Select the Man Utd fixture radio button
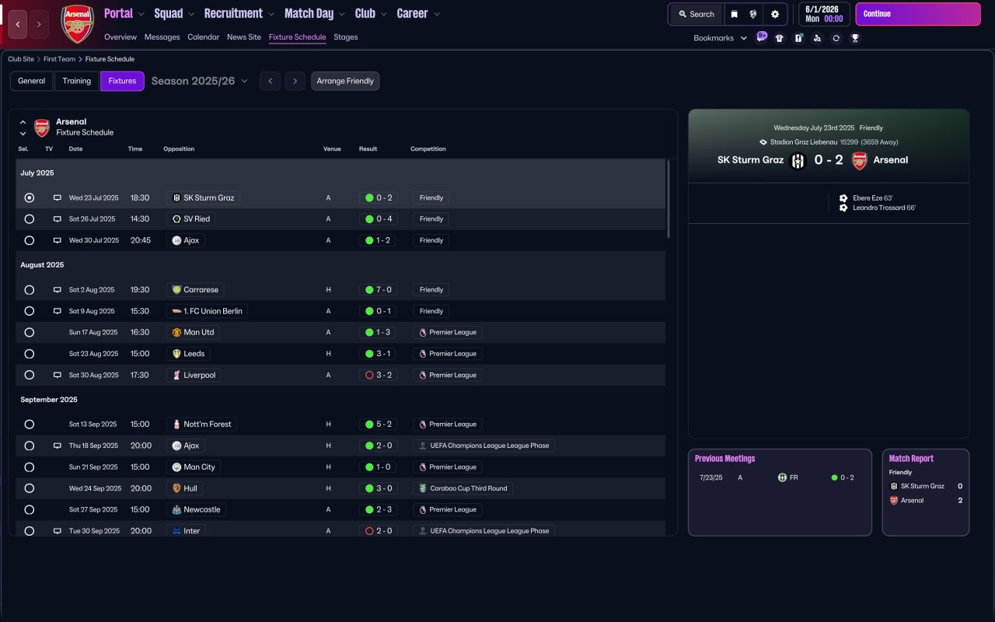The width and height of the screenshot is (995, 622). click(x=30, y=333)
